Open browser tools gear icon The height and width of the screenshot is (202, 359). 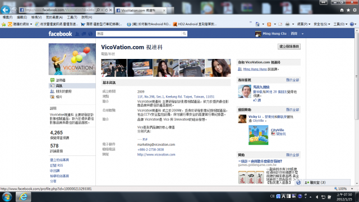[355, 10]
